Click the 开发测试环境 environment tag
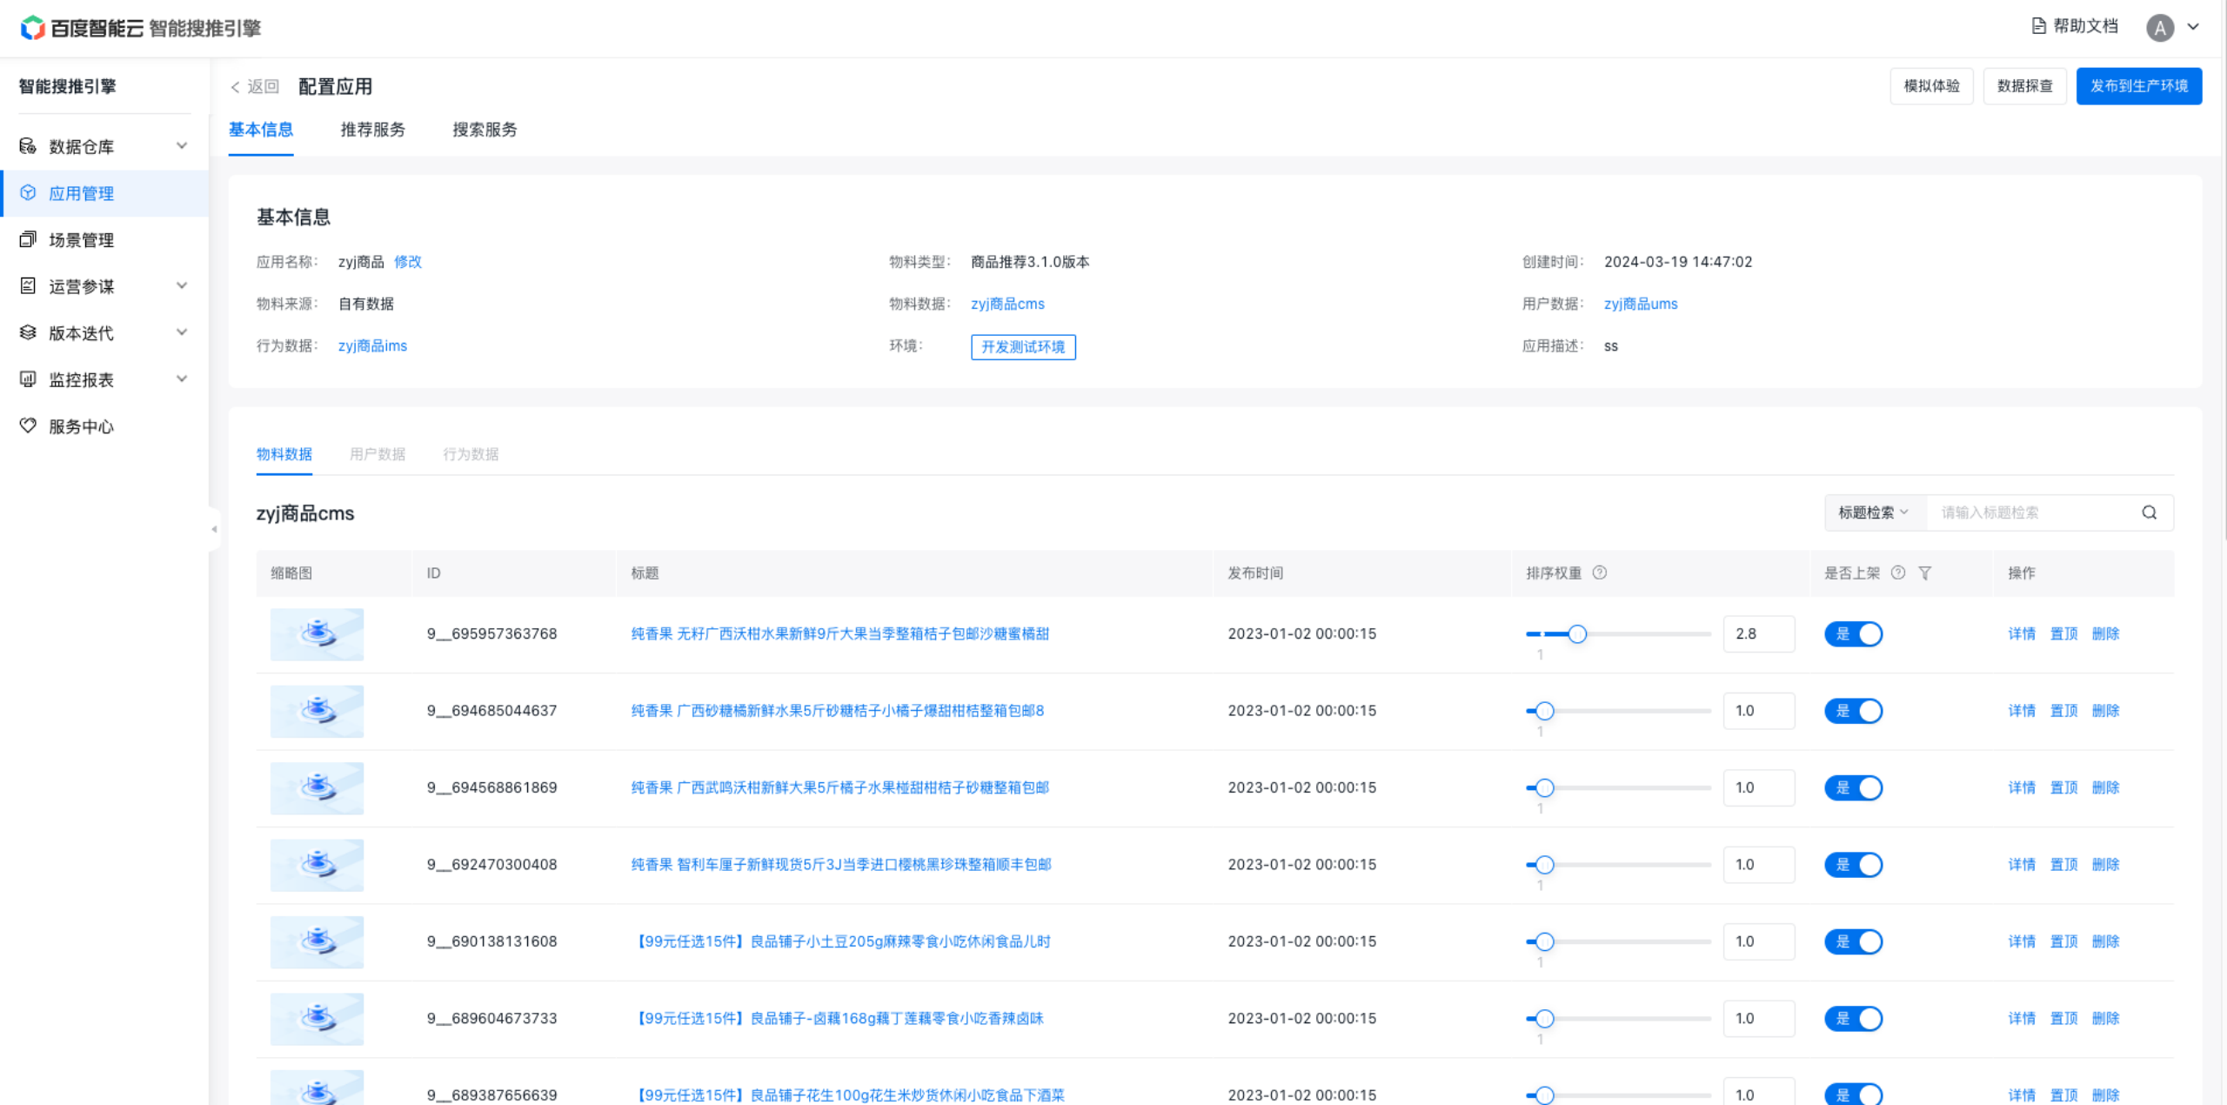The width and height of the screenshot is (2227, 1105). [1023, 346]
